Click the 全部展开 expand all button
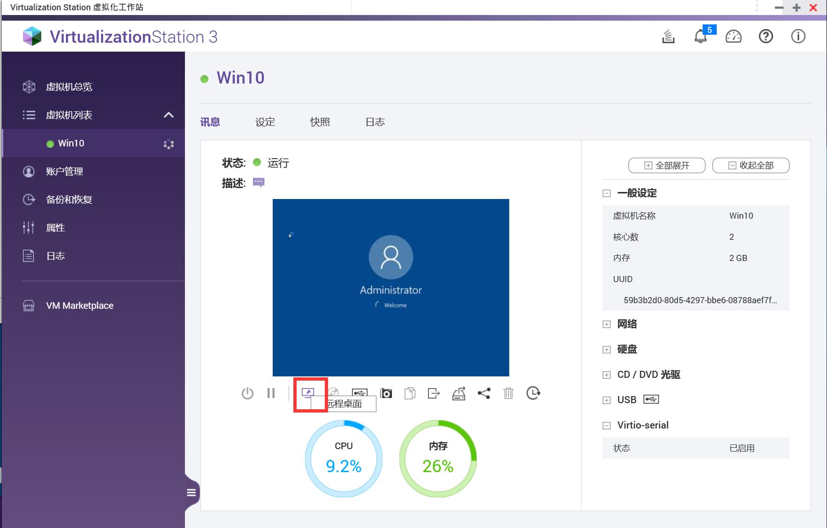The image size is (827, 528). tap(666, 165)
